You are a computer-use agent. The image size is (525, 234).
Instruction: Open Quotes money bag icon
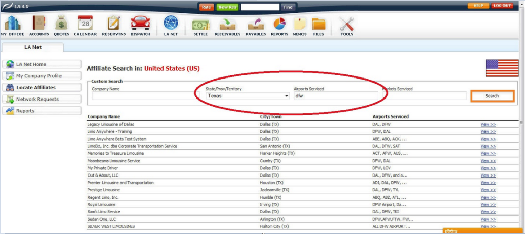point(62,24)
